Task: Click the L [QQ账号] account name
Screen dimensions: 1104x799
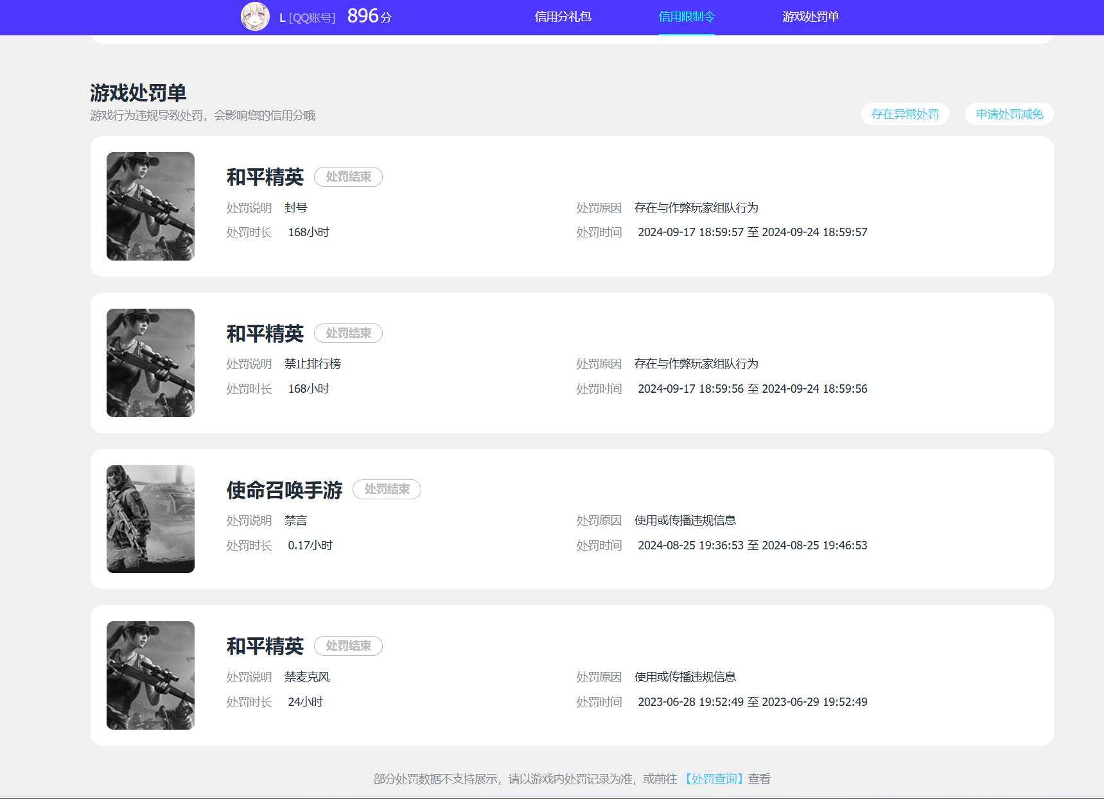Action: pos(306,17)
